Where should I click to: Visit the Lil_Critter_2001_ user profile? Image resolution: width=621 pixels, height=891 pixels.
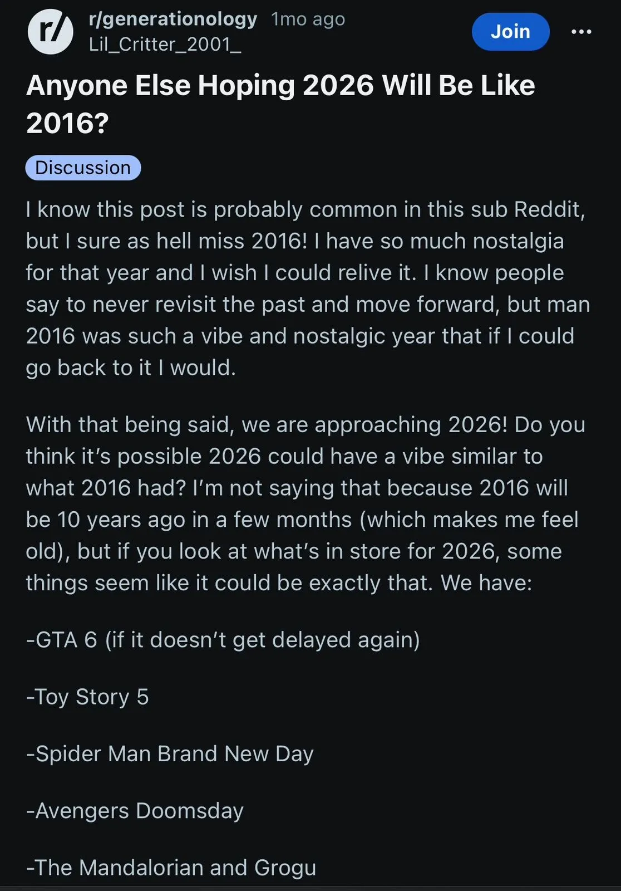point(165,44)
